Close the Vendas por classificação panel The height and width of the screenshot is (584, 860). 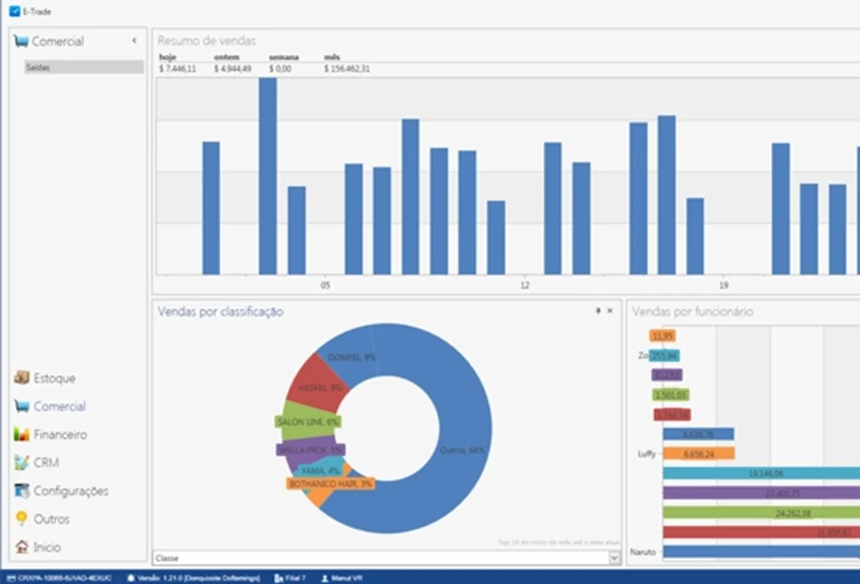click(x=611, y=310)
